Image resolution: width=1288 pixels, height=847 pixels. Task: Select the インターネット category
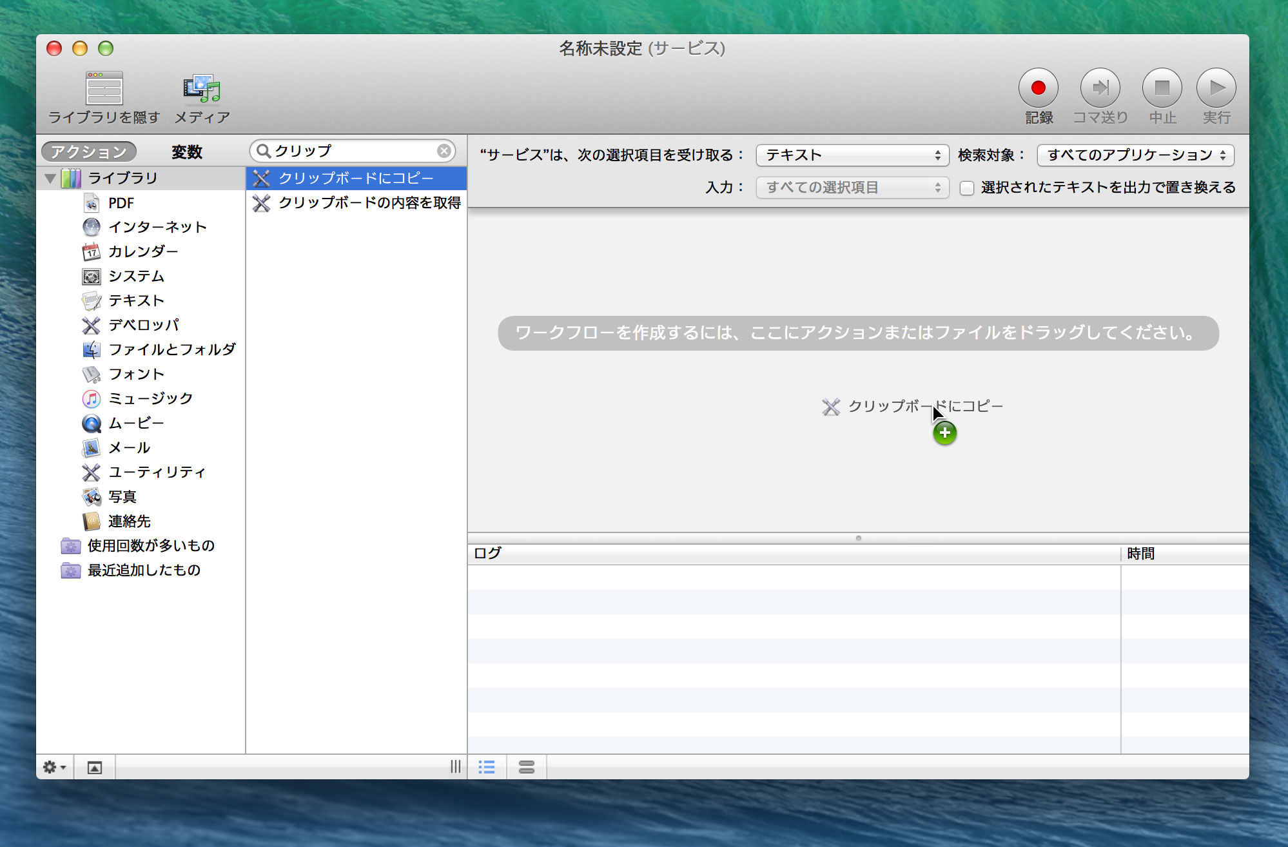click(x=141, y=227)
